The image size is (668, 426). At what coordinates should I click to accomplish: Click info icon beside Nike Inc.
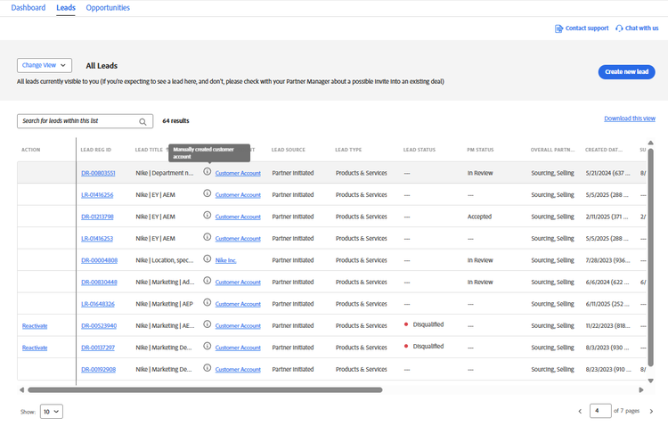[x=207, y=259]
